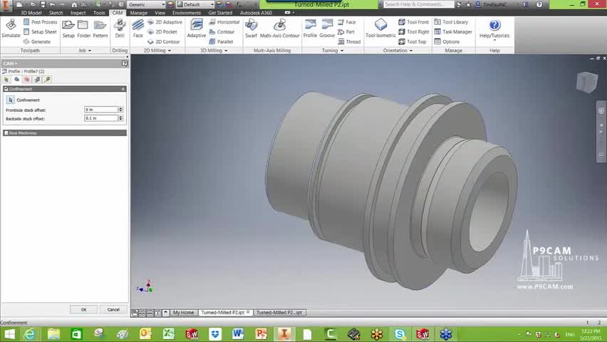Select Multi-Axis Contour tool

click(279, 28)
